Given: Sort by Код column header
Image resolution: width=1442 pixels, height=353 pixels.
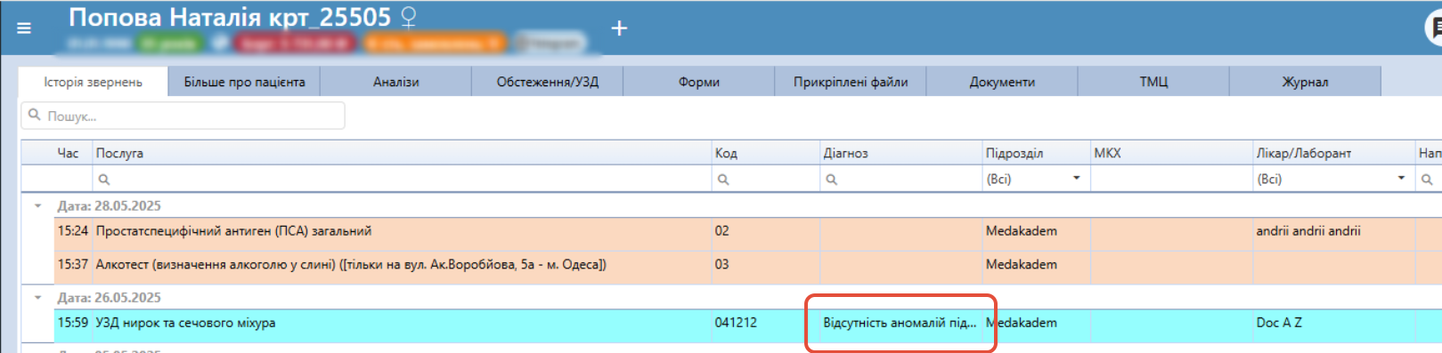Looking at the screenshot, I should coord(765,153).
